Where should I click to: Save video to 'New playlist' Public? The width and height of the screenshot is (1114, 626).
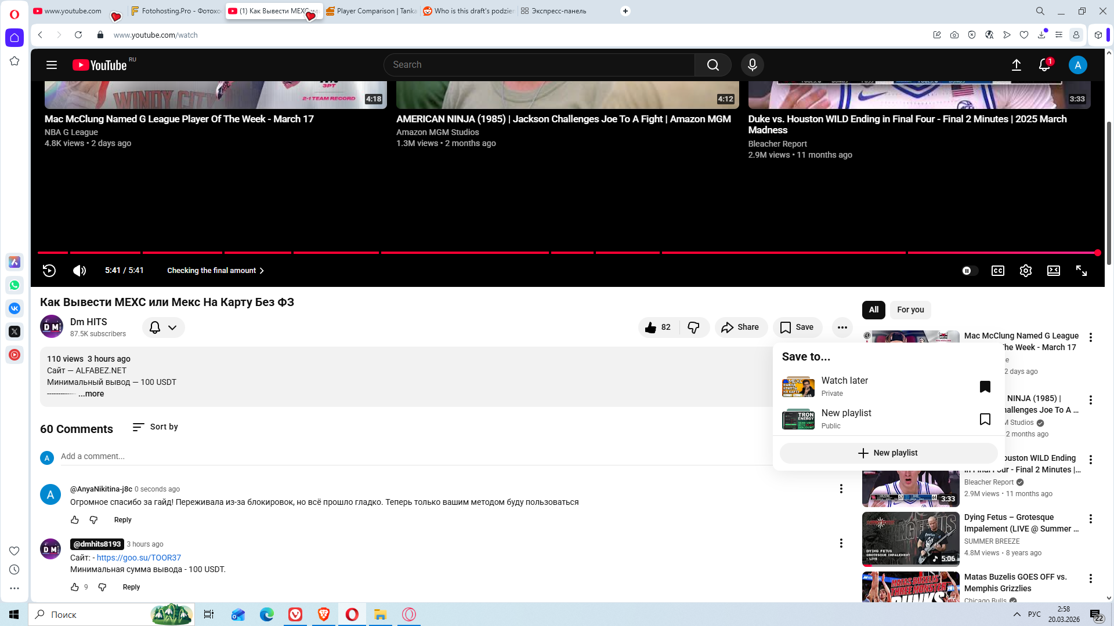tap(985, 419)
